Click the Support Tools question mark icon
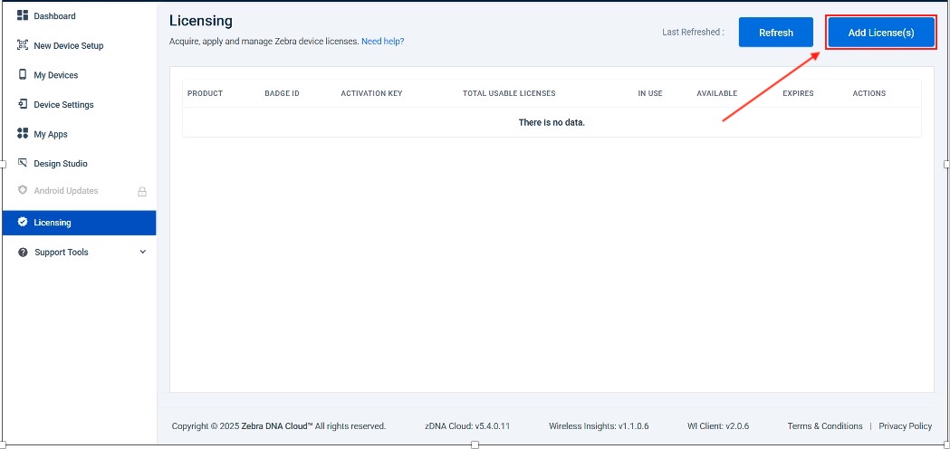Screen dimensions: 950x449 click(23, 253)
